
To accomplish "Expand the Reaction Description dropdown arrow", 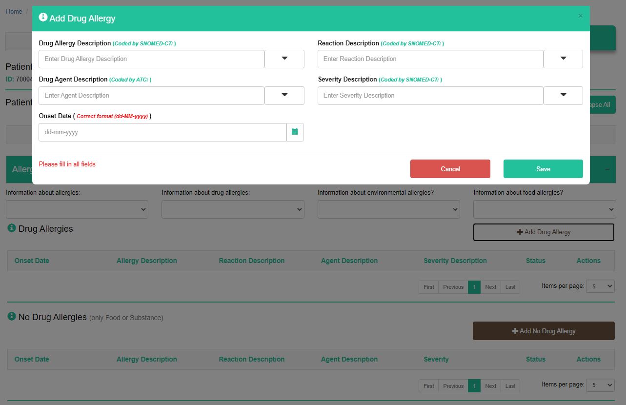I will coord(563,59).
